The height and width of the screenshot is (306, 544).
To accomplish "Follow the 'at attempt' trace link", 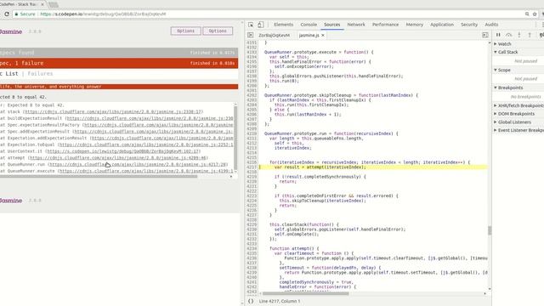I will 117,158.
